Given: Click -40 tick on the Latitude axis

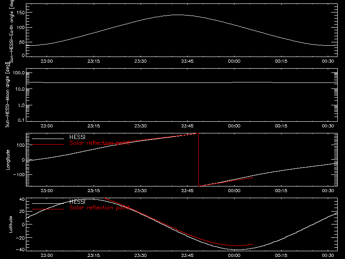Looking at the screenshot, I should [x=20, y=250].
